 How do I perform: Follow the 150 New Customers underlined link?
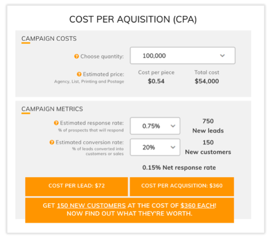(91, 206)
